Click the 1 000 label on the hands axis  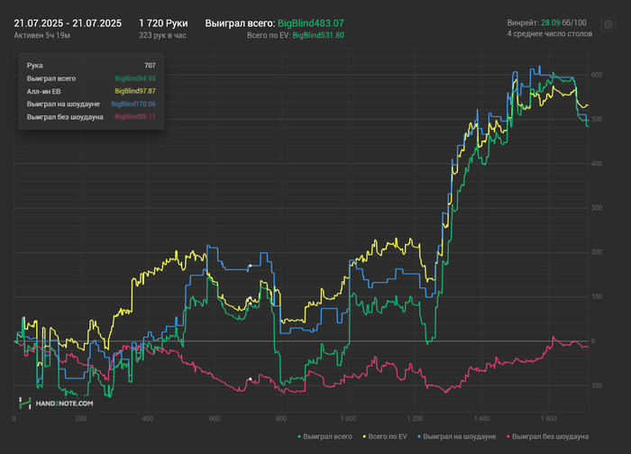coord(348,419)
